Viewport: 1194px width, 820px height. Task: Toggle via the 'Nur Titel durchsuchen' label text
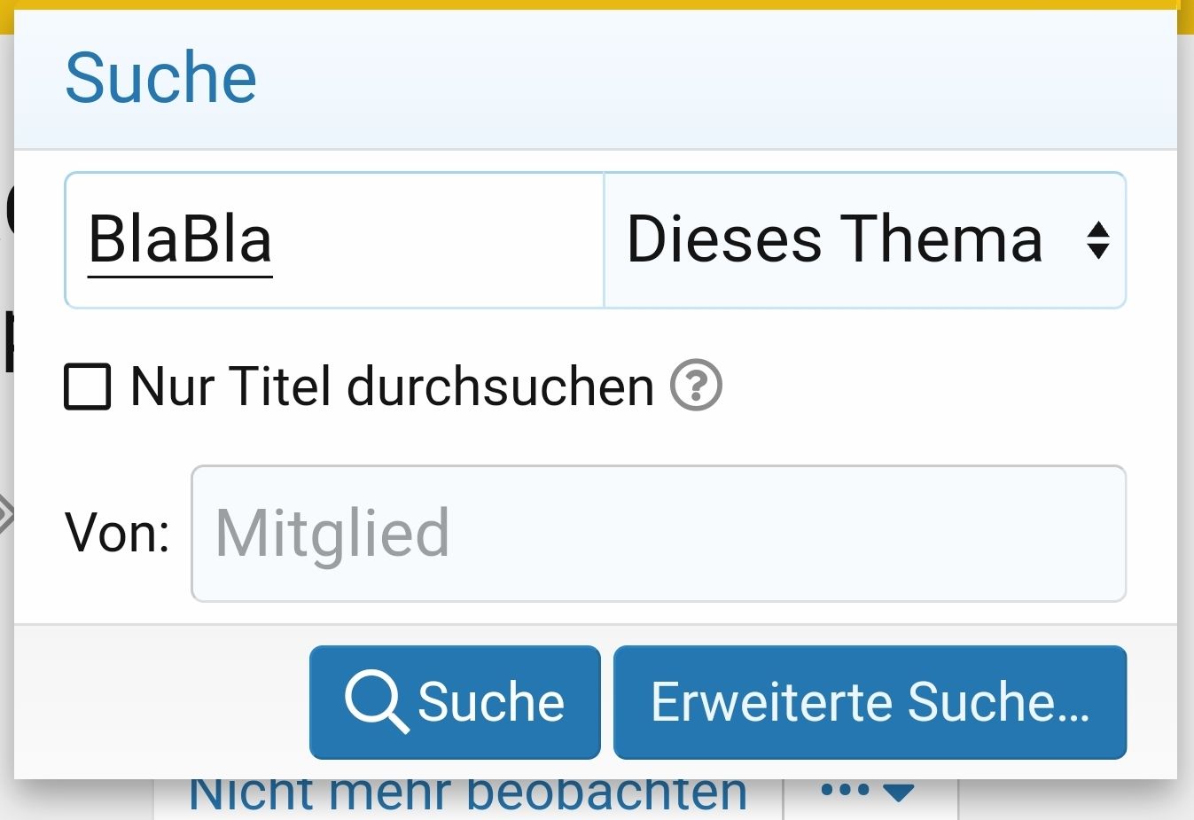coord(392,387)
